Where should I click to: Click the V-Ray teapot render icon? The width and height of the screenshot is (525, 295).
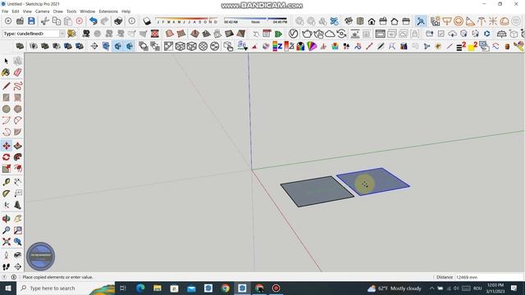[x=307, y=34]
